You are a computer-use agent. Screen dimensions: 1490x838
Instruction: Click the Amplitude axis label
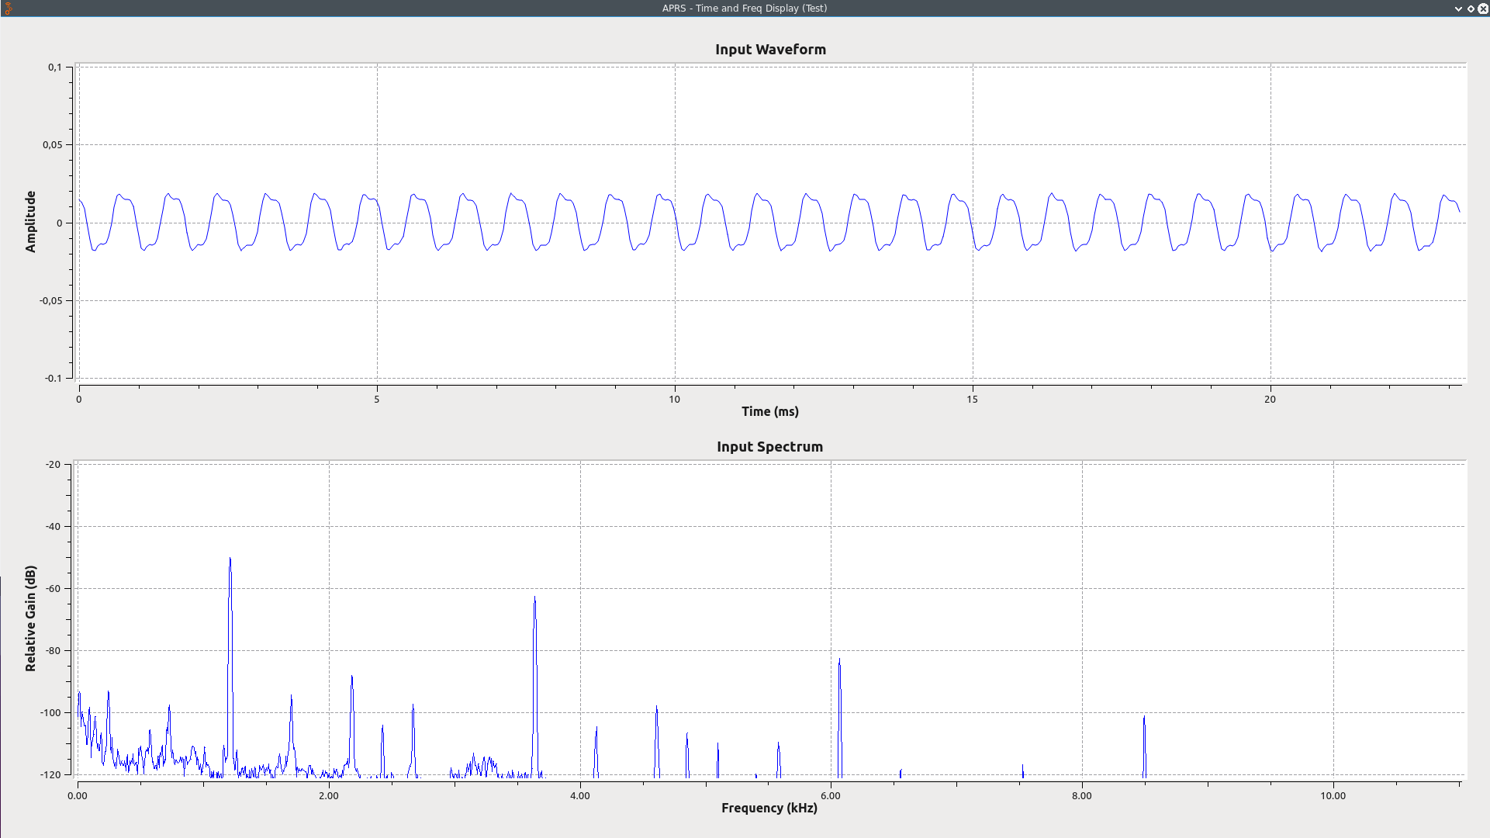click(31, 222)
